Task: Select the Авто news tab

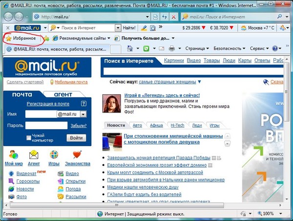Action: 137,125
